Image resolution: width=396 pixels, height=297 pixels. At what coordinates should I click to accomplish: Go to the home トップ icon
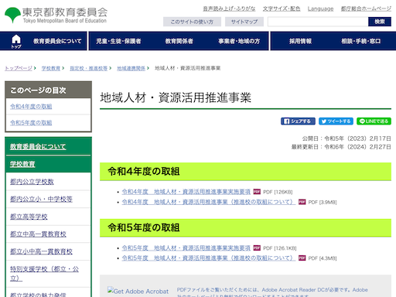tap(16, 41)
